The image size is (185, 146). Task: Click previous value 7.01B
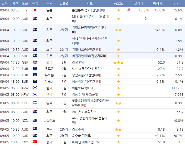tap(179, 94)
